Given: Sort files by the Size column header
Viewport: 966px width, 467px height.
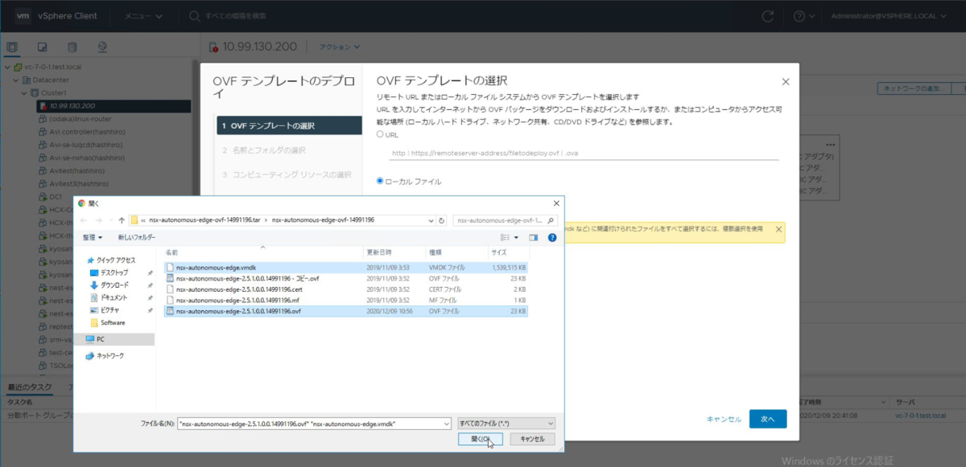Looking at the screenshot, I should [509, 252].
